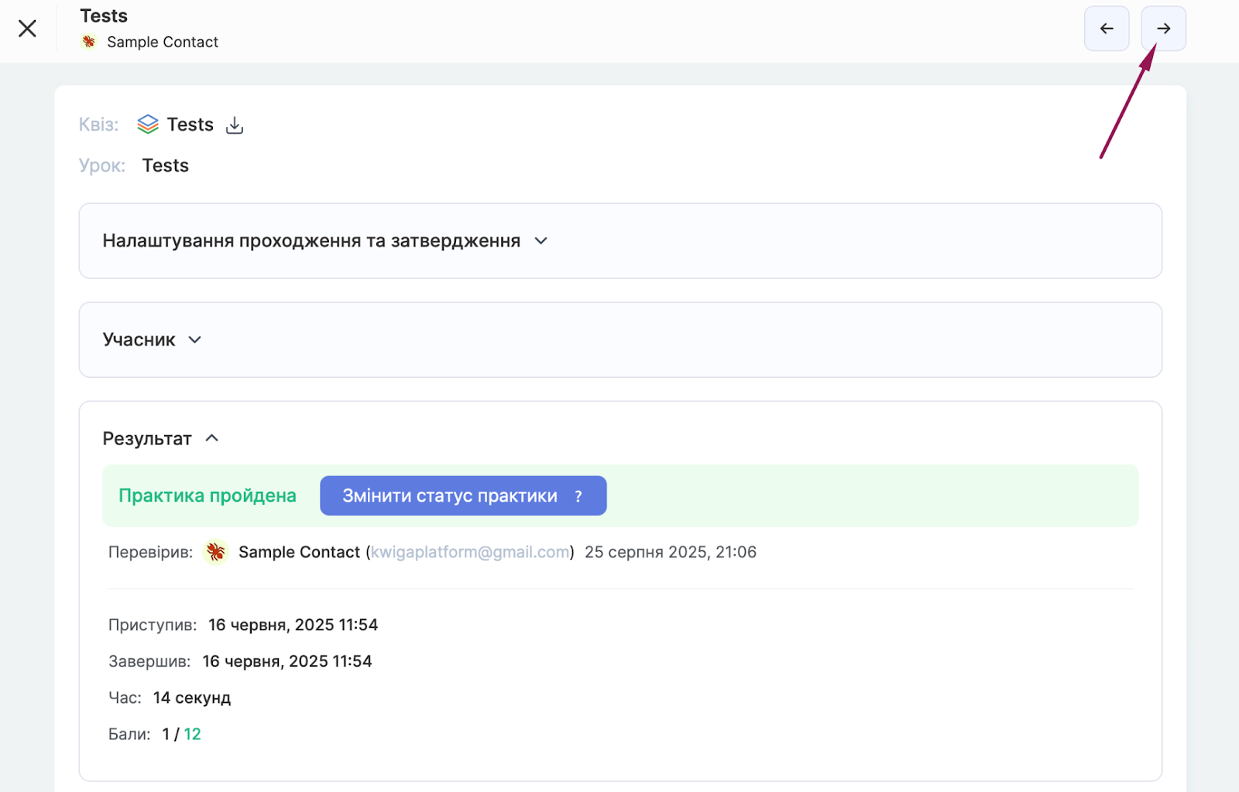Click the Sample Contact reviewer name
The height and width of the screenshot is (792, 1239).
click(299, 552)
